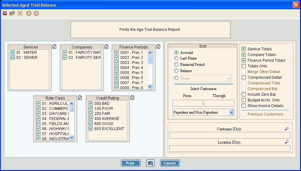
Task: Open the Paperless and Non-Paperless dropdown
Action: point(231,112)
